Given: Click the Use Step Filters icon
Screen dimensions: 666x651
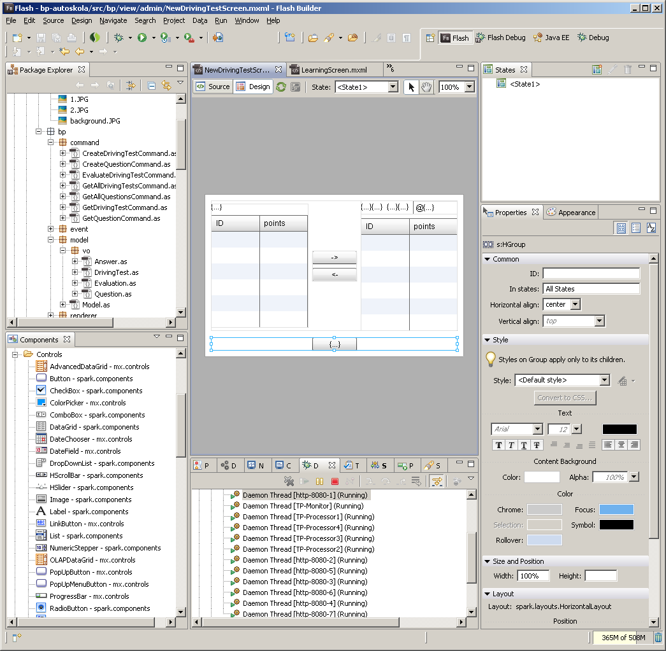Looking at the screenshot, I should click(437, 481).
